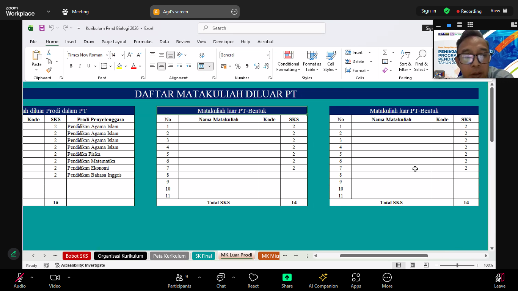Open the font size 14 dropdown

pos(122,55)
